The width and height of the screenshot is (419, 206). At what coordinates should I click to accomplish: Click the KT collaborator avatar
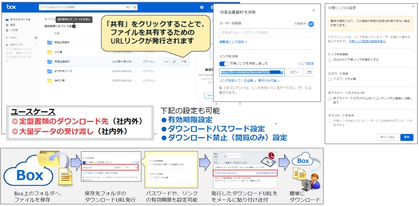tap(311, 24)
